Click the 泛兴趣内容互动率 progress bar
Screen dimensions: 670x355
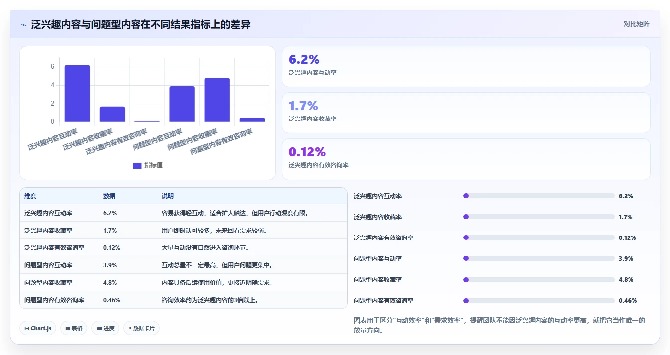pyautogui.click(x=539, y=196)
